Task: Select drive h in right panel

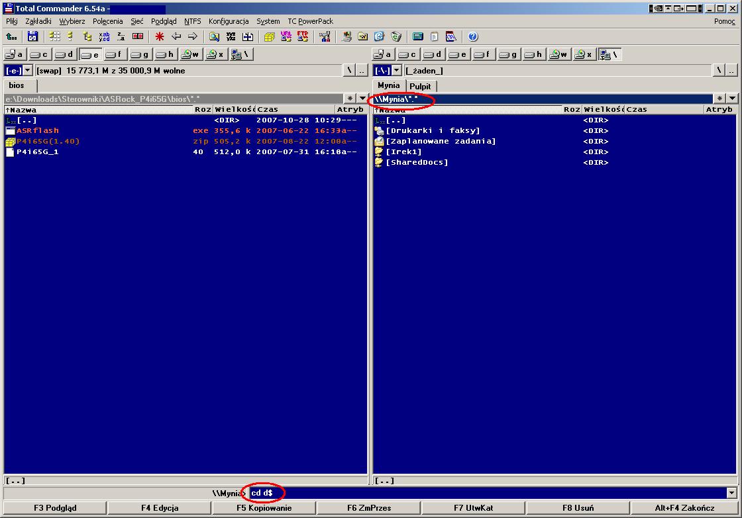Action: coord(534,54)
